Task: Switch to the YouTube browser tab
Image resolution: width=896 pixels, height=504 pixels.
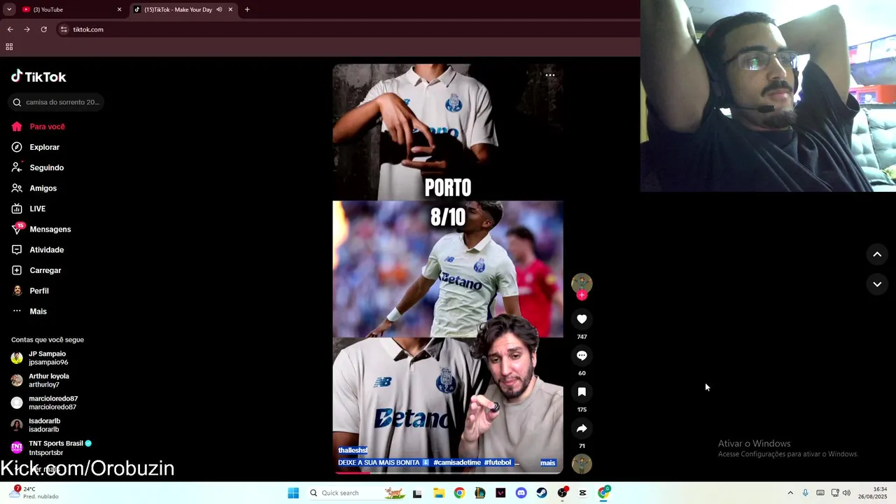Action: (x=69, y=10)
